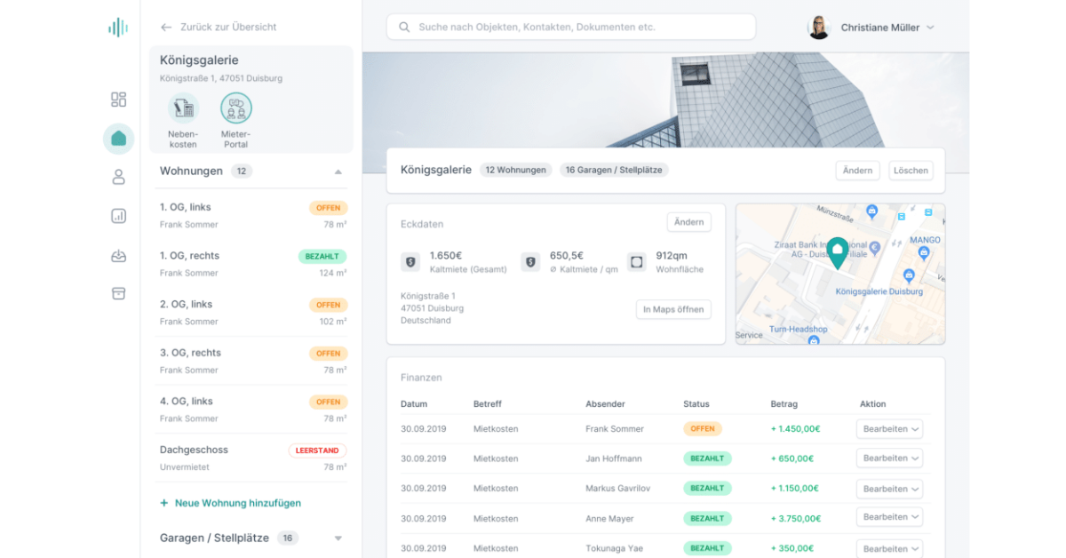Image resolution: width=1066 pixels, height=558 pixels.
Task: Go back via Zurück zur Übersicht
Action: click(x=228, y=28)
